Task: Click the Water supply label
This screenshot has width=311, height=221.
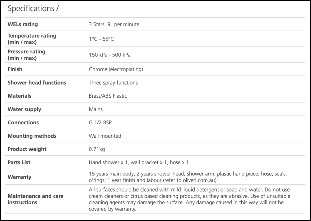Action: coord(24,109)
